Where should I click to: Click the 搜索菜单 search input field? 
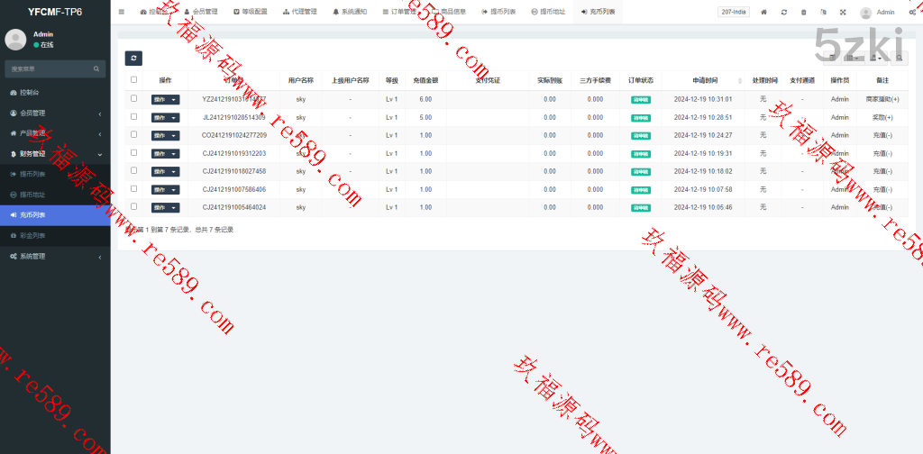pyautogui.click(x=50, y=68)
